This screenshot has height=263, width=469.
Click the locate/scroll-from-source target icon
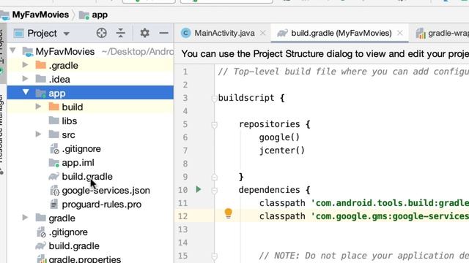[102, 33]
